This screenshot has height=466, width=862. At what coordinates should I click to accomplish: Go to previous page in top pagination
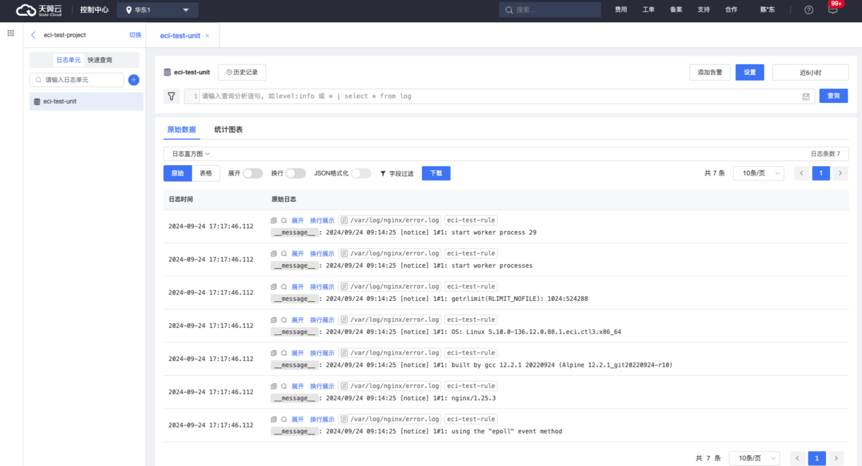[801, 173]
